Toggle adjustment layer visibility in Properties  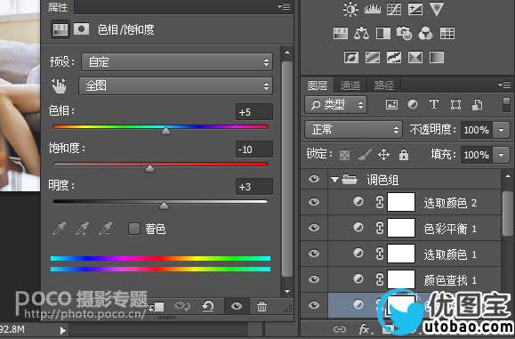click(236, 306)
